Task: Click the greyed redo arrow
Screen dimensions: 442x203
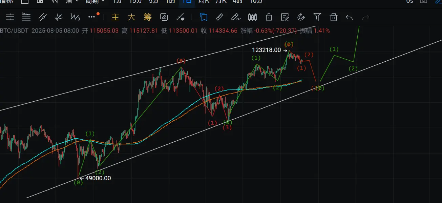Action: [365, 17]
